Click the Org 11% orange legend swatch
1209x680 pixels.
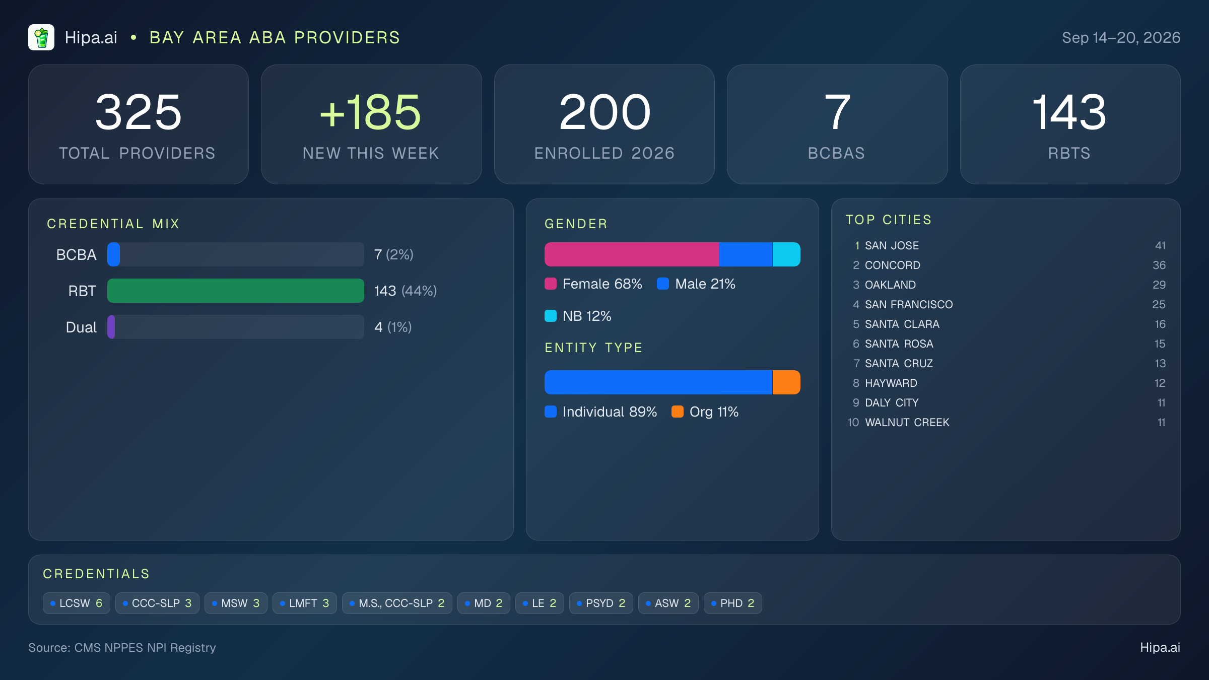click(678, 412)
